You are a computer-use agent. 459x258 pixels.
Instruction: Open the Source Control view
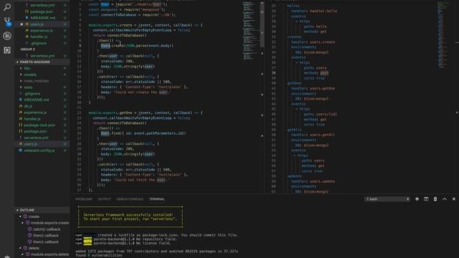tap(7, 21)
